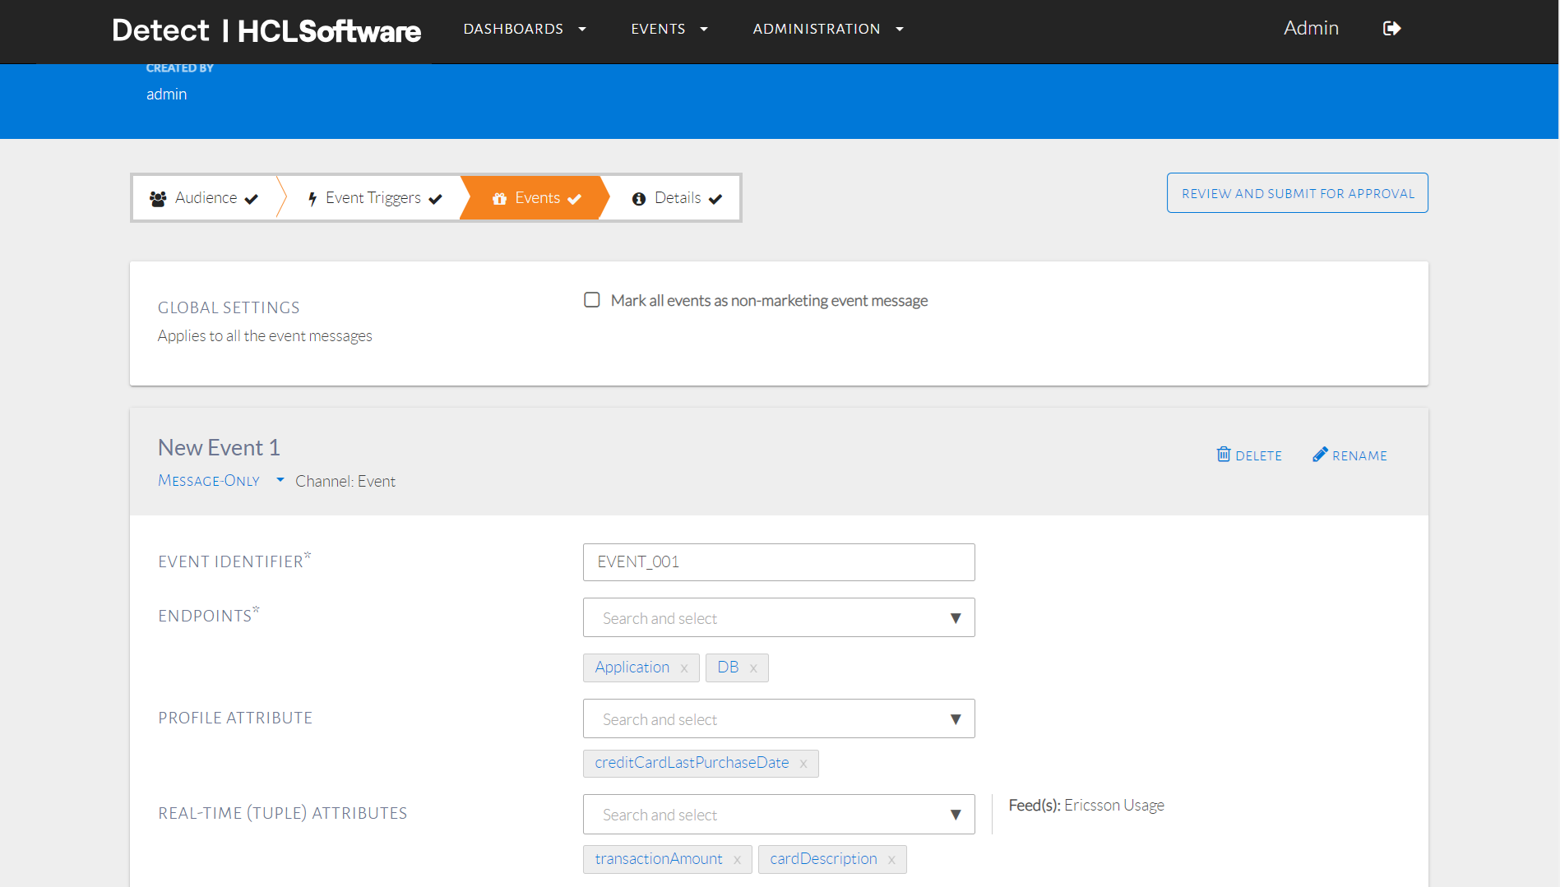Viewport: 1560px width, 887px height.
Task: Click the DB endpoint tag
Action: point(728,668)
